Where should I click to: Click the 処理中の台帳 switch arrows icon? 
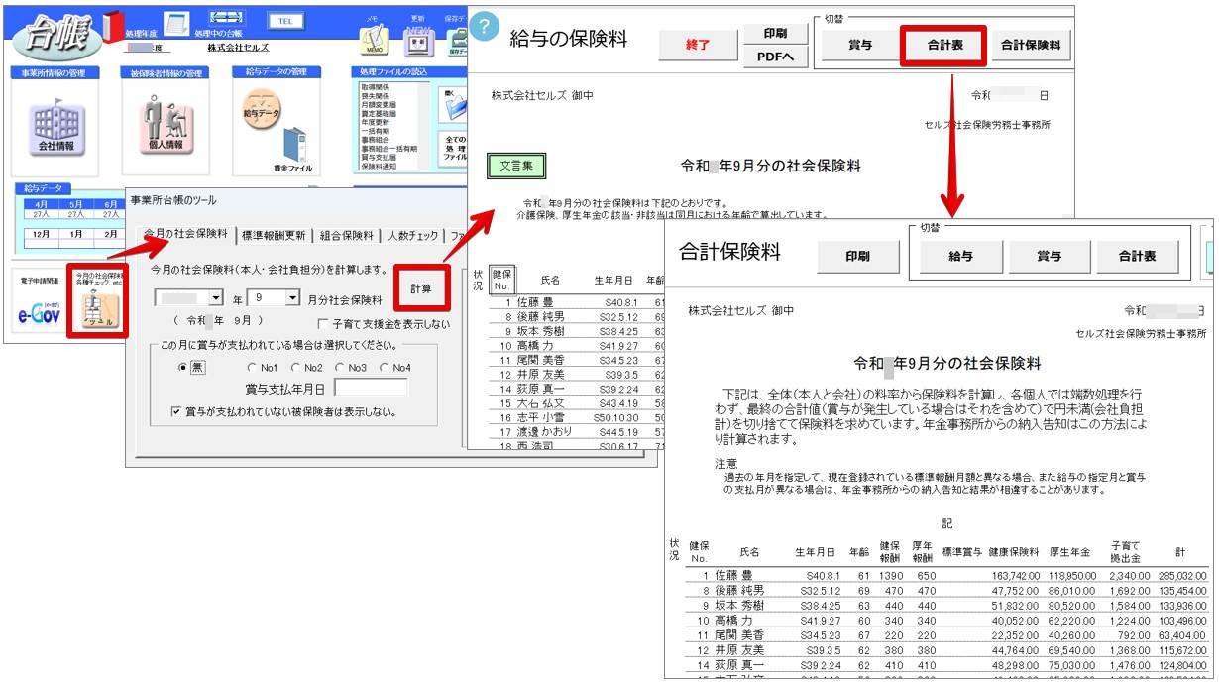228,19
